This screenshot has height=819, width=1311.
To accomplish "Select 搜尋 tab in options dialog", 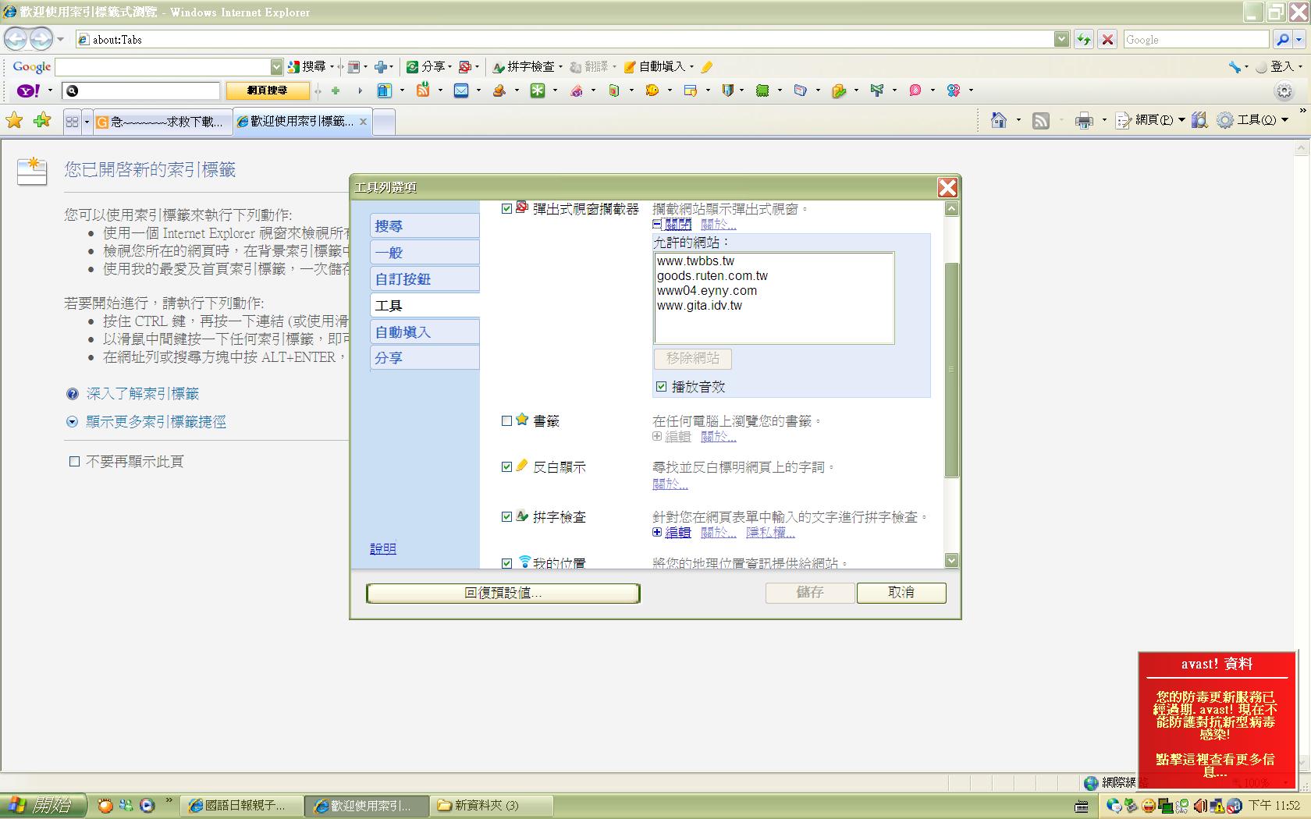I will click(x=425, y=226).
